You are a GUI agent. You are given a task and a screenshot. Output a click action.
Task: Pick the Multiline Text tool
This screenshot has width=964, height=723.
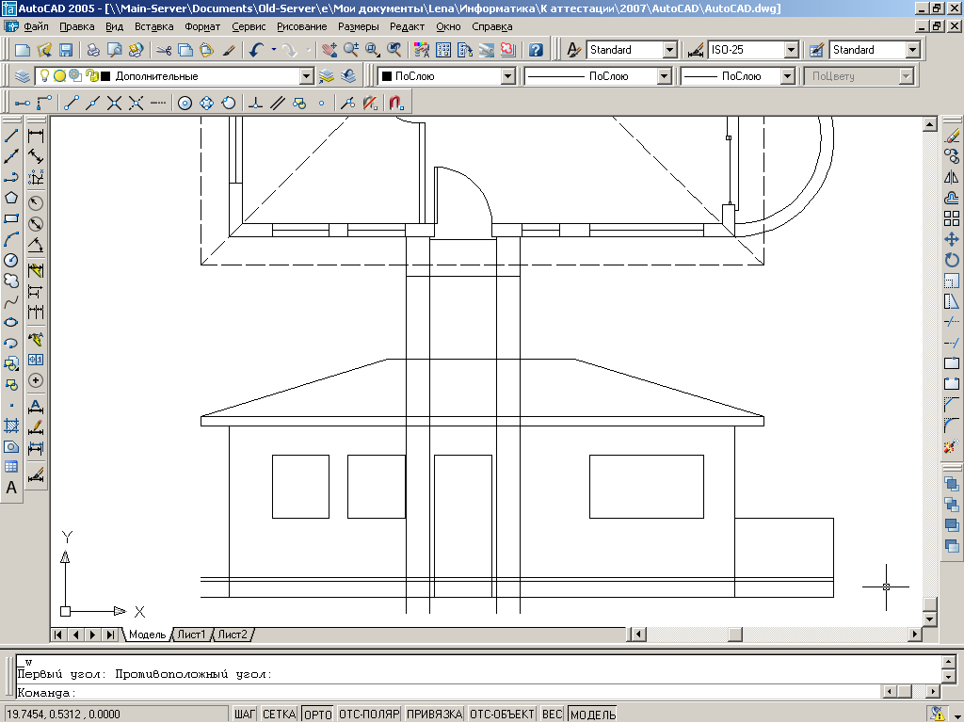pyautogui.click(x=11, y=488)
